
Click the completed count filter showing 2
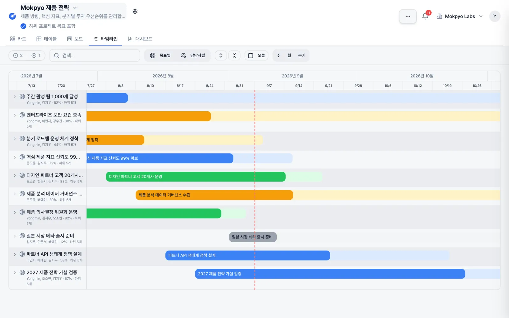point(18,55)
